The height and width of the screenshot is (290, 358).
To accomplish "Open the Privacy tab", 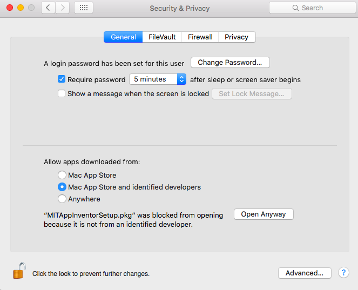I will pos(237,37).
